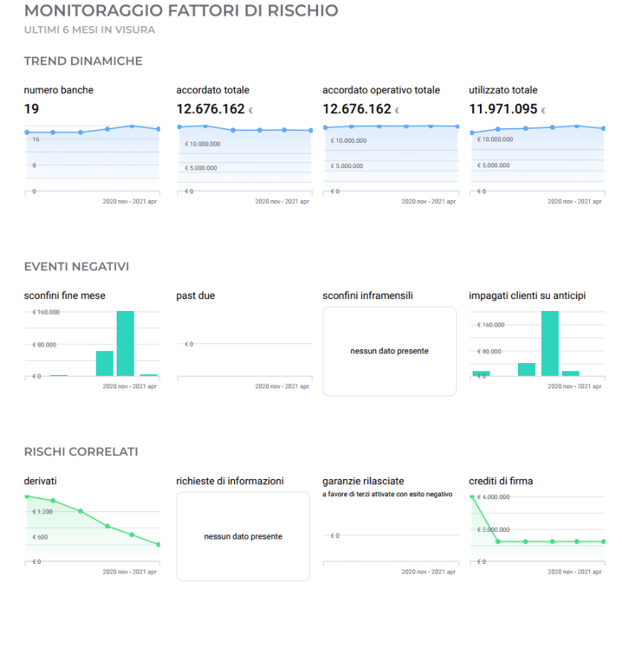The image size is (622, 645).
Task: Click the second-tallest bar in sconfini fine mese
Action: (105, 363)
